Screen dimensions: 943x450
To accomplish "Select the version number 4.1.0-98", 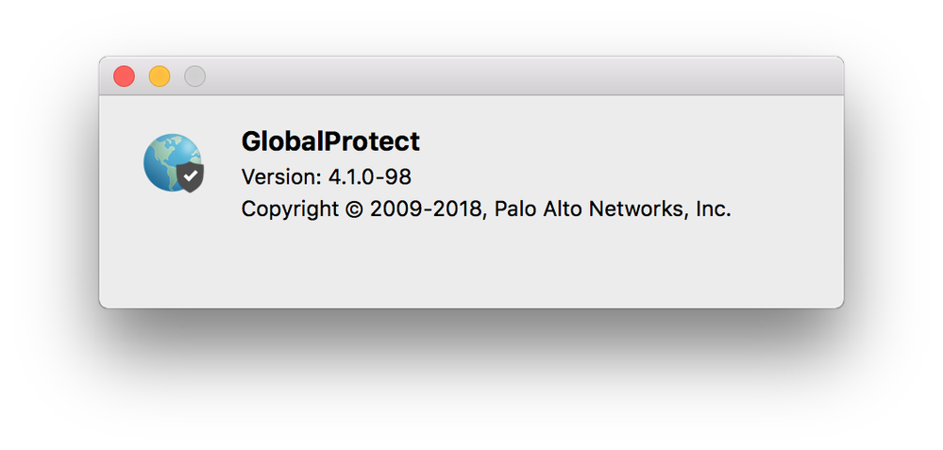I will click(369, 176).
